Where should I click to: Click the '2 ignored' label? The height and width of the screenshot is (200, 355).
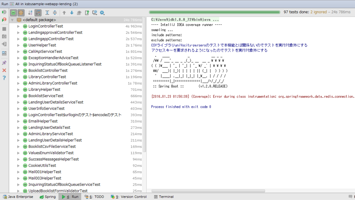(319, 12)
